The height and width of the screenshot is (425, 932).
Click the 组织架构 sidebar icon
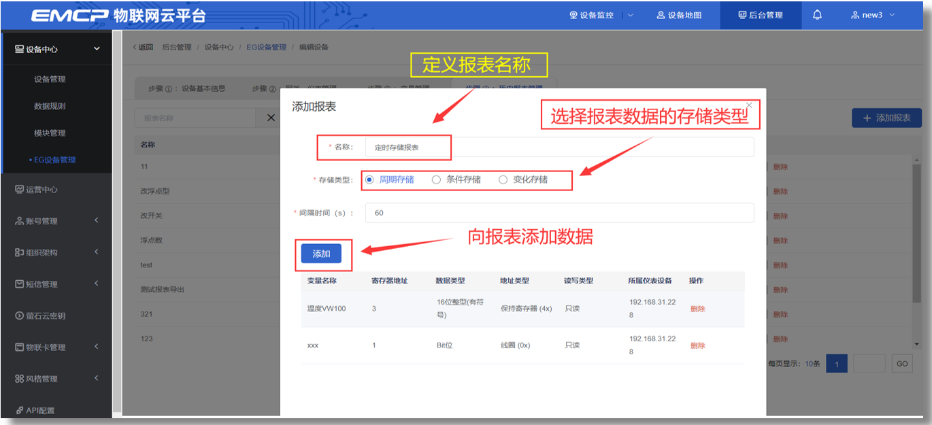tap(20, 252)
